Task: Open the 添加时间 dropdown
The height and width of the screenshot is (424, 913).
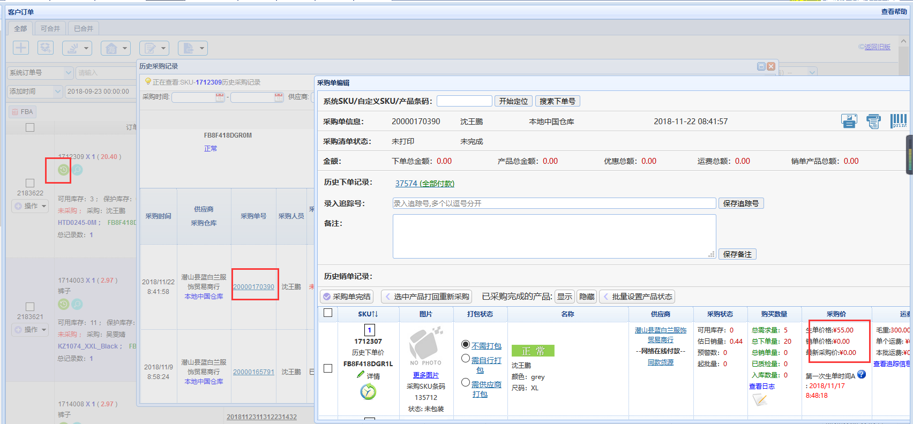Action: point(35,92)
